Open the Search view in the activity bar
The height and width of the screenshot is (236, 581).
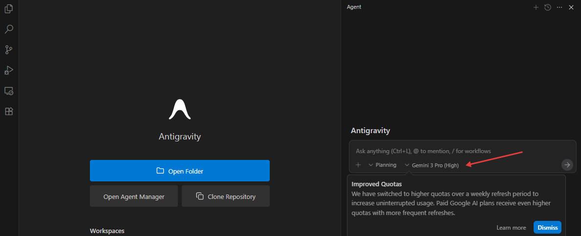pyautogui.click(x=9, y=29)
